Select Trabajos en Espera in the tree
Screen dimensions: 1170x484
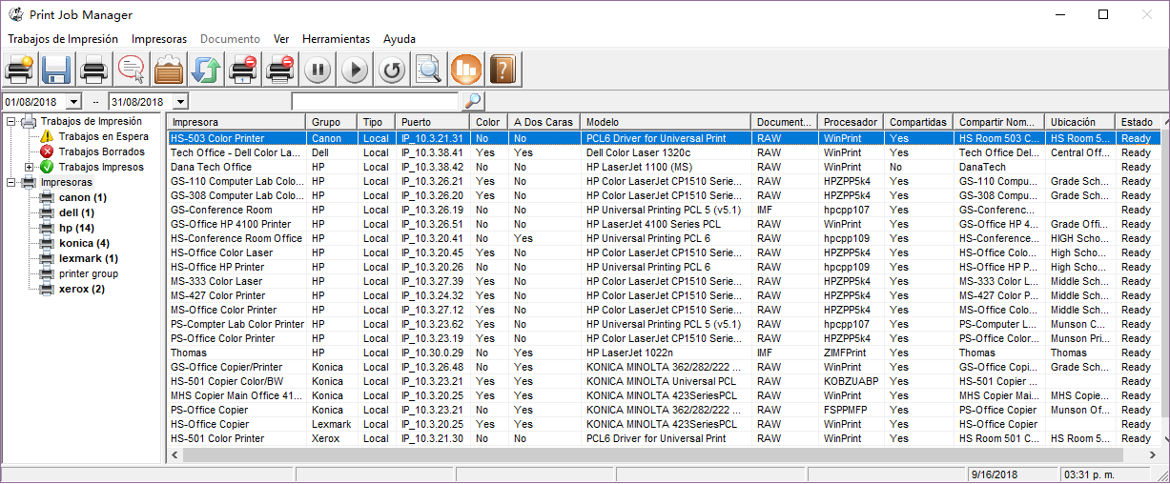point(103,136)
